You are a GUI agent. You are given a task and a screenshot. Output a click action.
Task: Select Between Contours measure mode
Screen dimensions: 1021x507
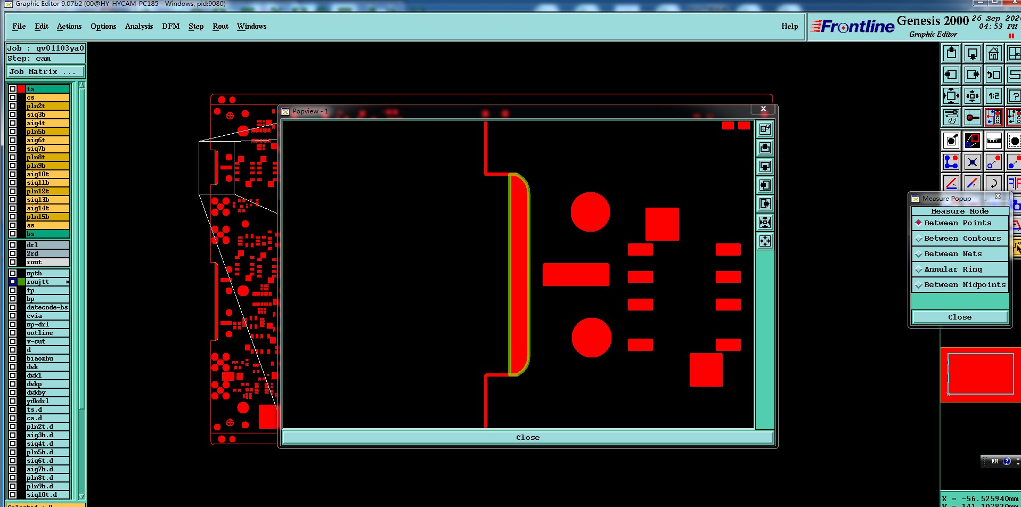(960, 239)
